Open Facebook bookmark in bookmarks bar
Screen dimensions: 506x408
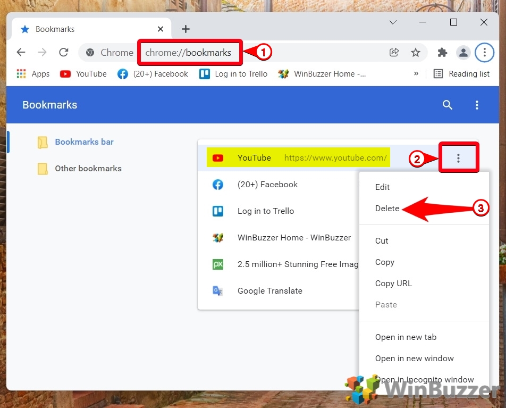pyautogui.click(x=153, y=74)
